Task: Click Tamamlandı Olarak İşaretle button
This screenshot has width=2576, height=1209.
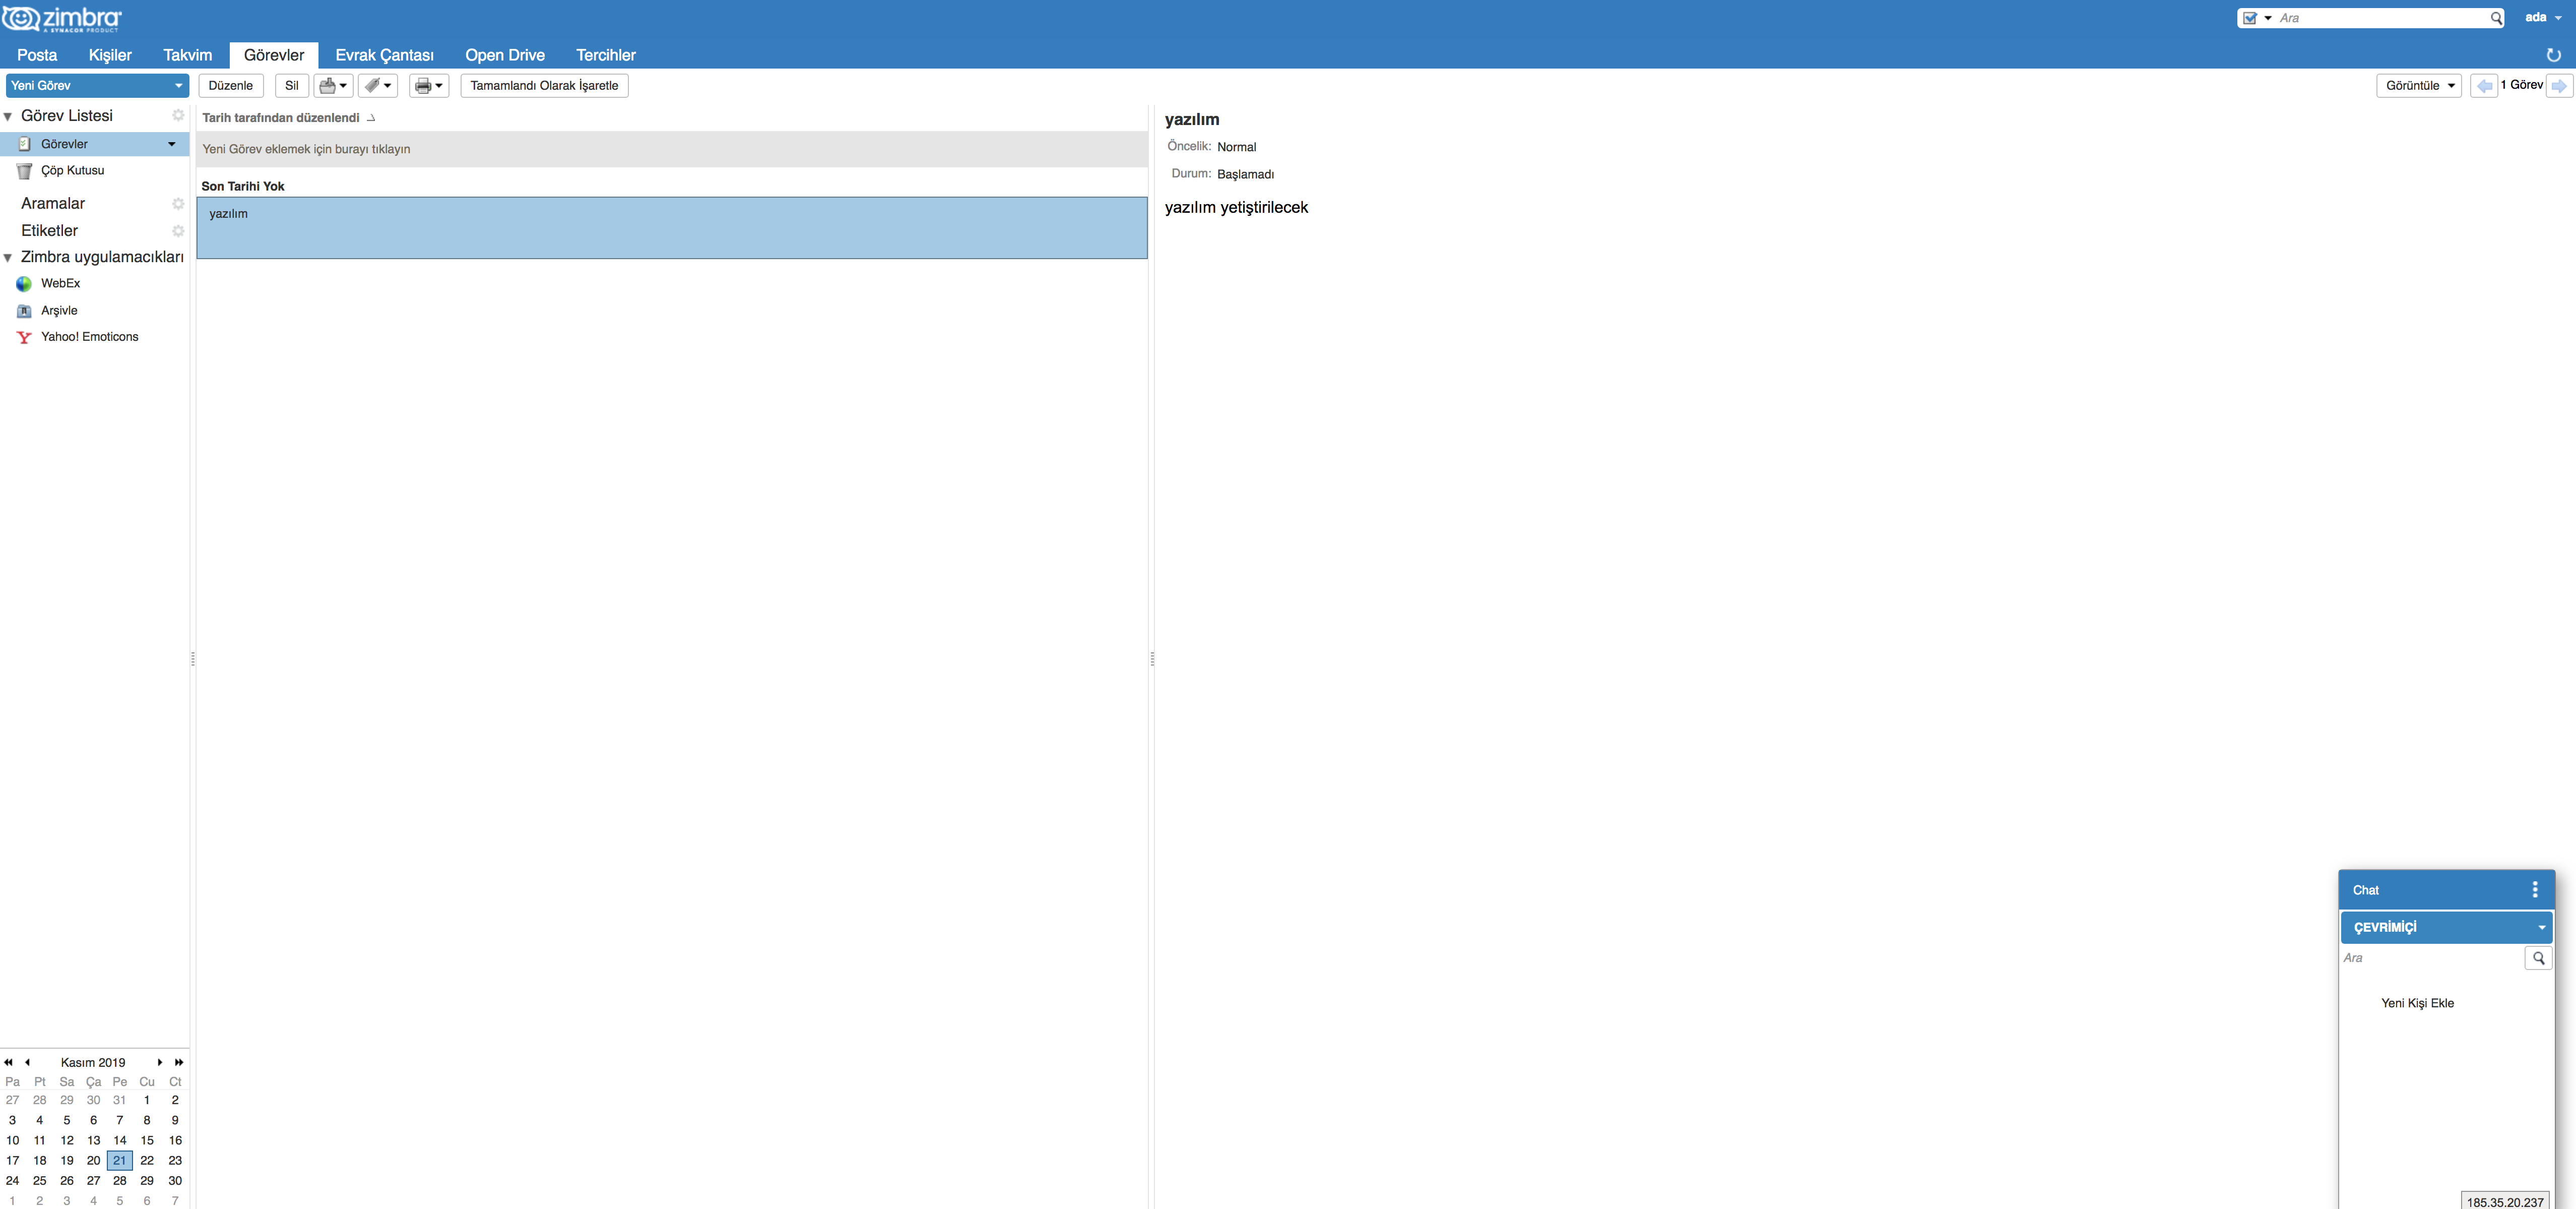Action: click(x=544, y=86)
